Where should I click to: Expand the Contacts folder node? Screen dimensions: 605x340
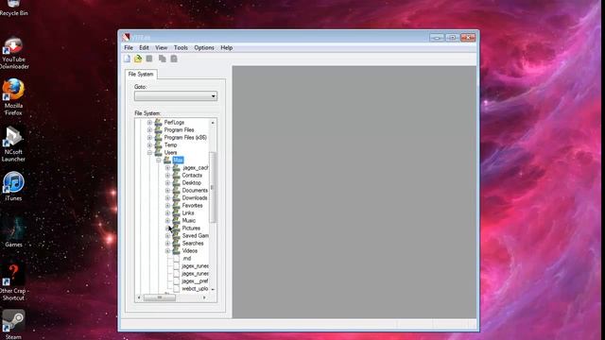tap(167, 176)
